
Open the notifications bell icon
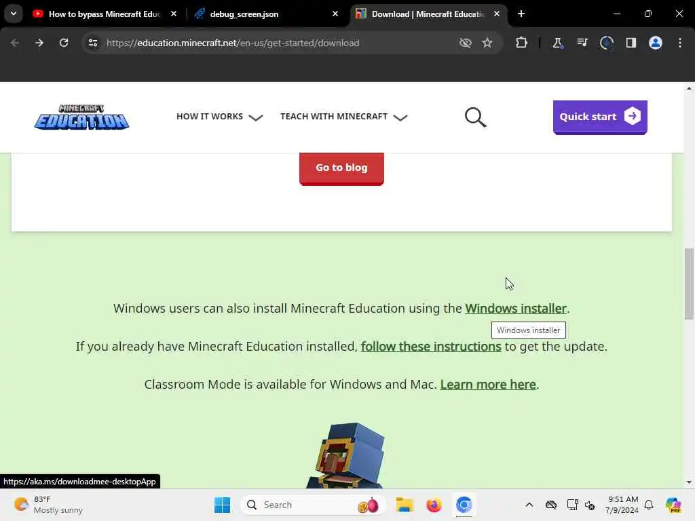pos(649,505)
